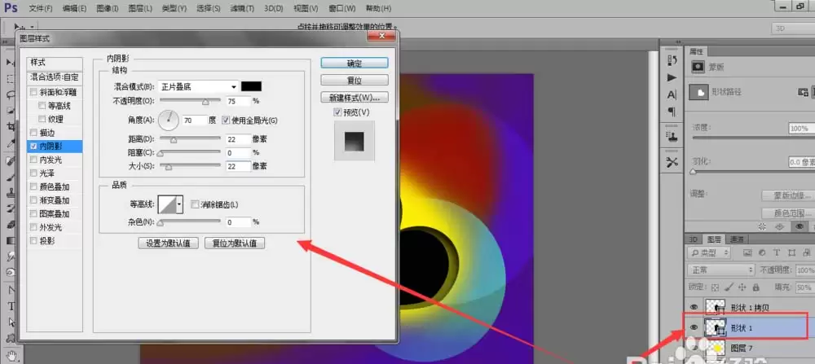
Task: Open the Paragraph panel icon
Action: pyautogui.click(x=672, y=112)
